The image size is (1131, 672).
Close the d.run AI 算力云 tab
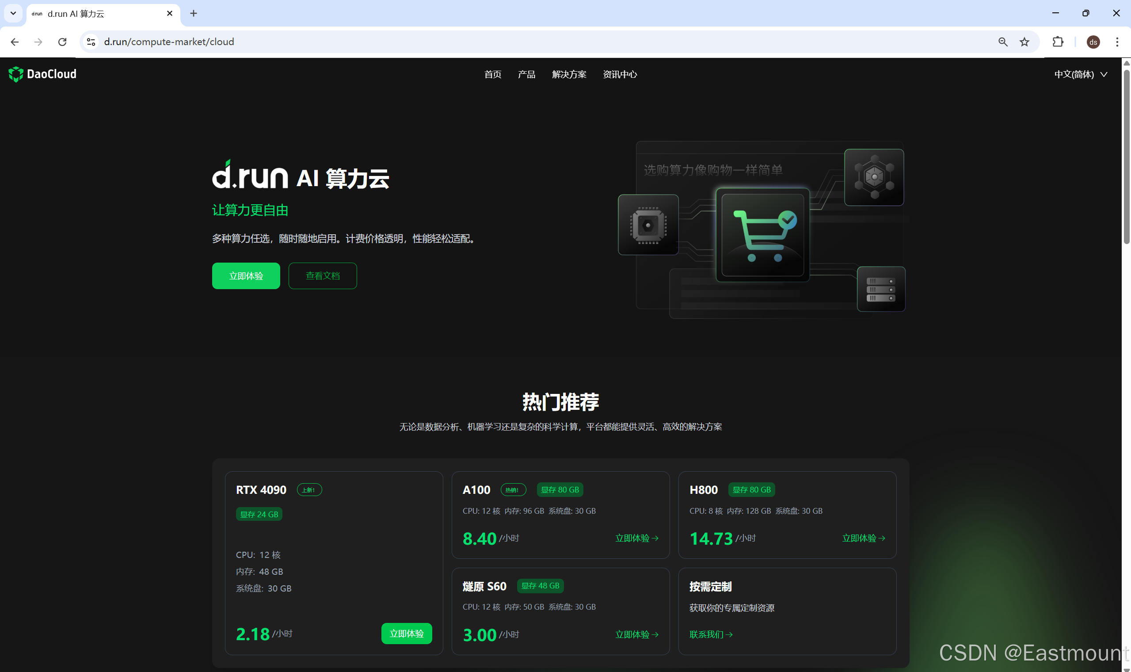tap(170, 14)
